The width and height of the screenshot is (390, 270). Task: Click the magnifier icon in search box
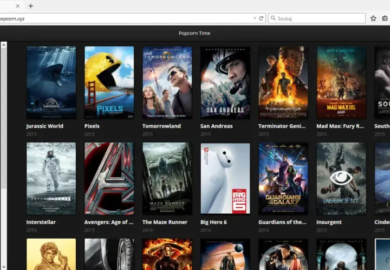(x=273, y=18)
